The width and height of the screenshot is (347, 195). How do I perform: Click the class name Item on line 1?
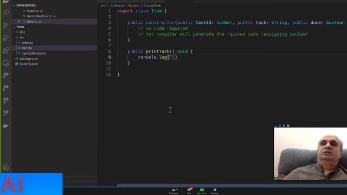pyautogui.click(x=157, y=11)
